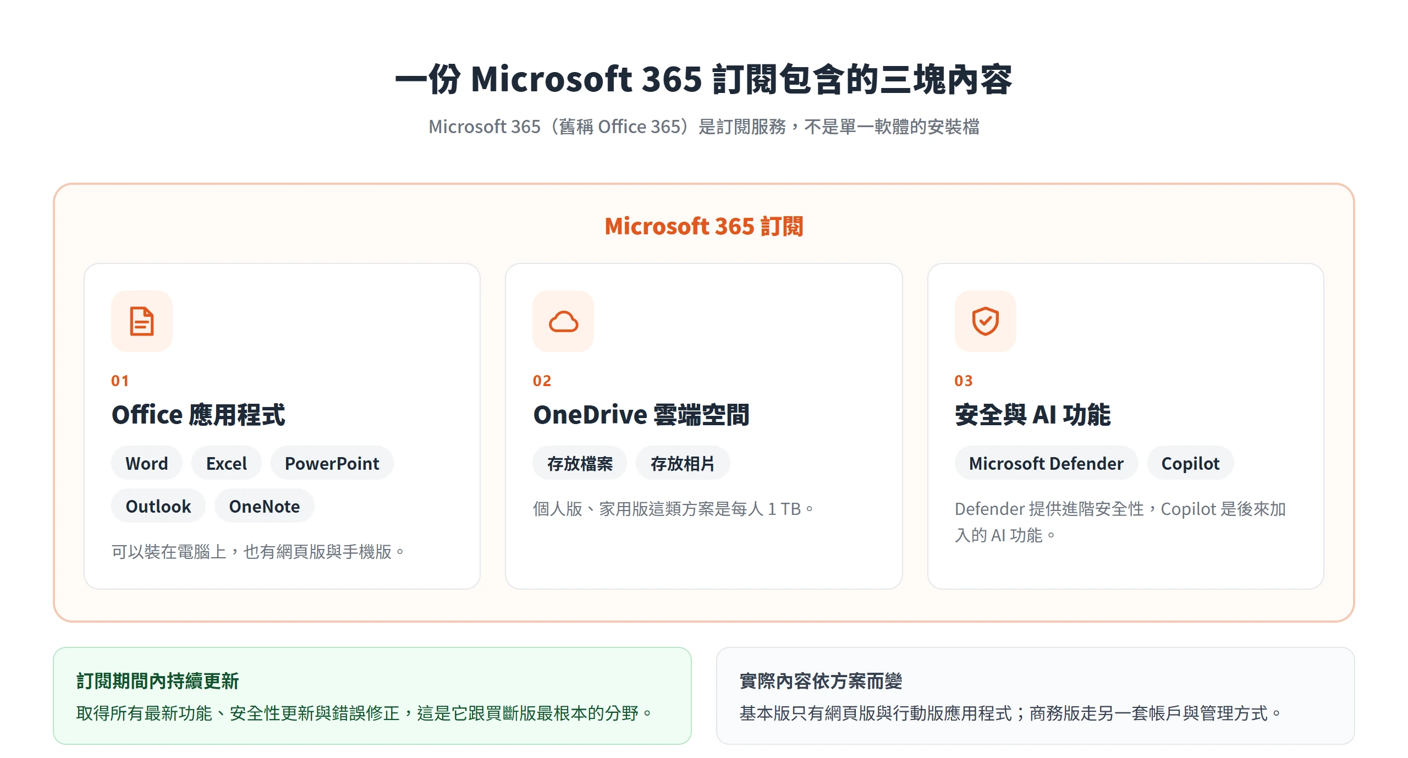
Task: Click the main heading 一份 Microsoft 365 訂閱包含的三塊內容
Action: 703,79
